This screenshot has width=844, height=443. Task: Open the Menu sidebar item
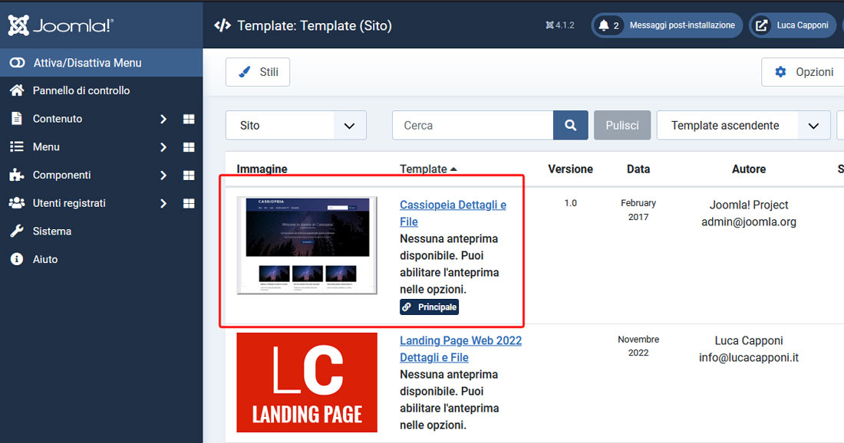pyautogui.click(x=46, y=146)
